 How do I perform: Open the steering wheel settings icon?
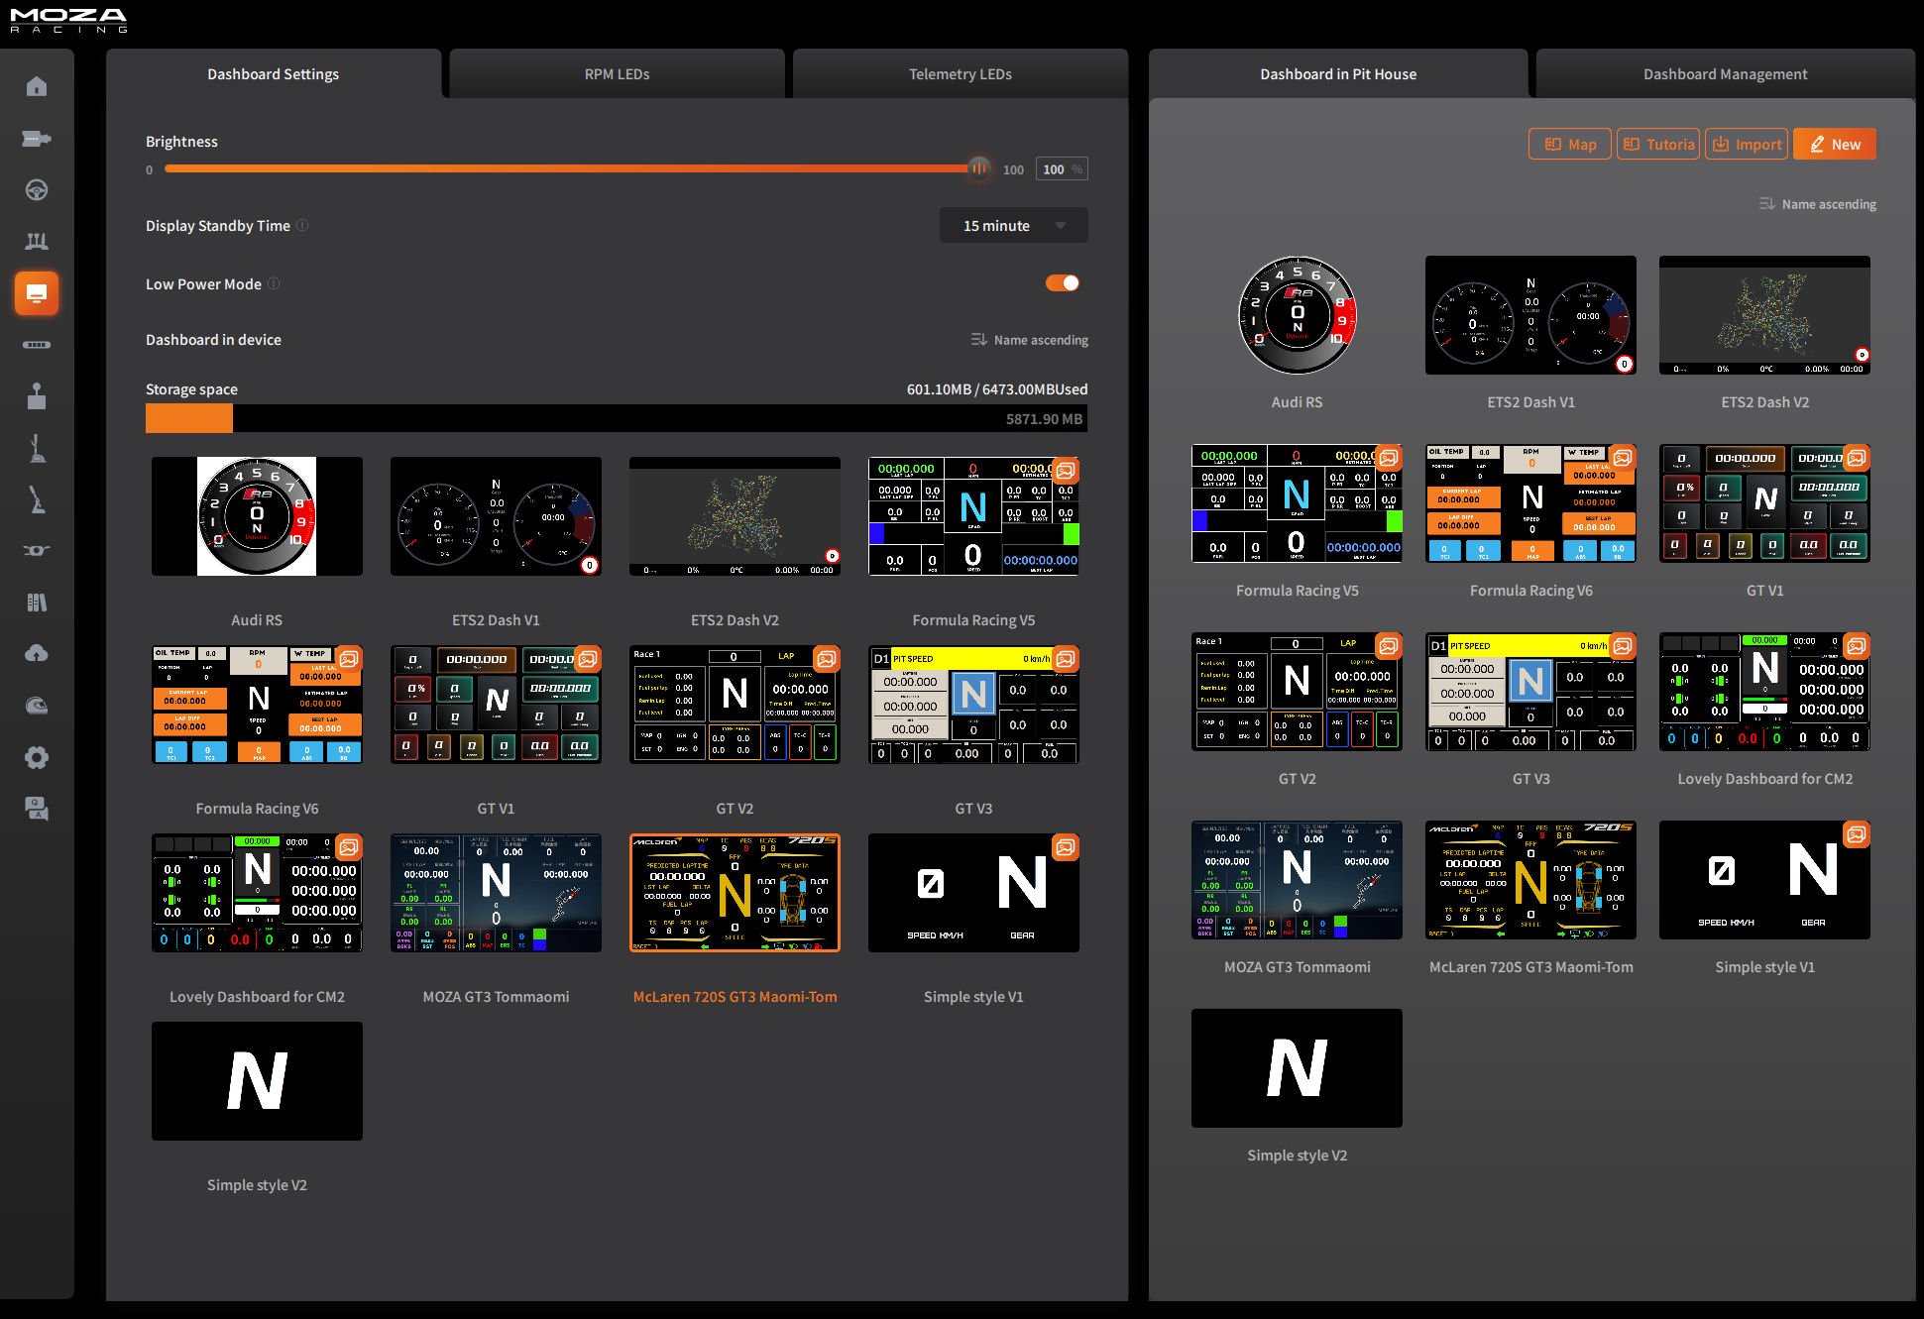37,190
